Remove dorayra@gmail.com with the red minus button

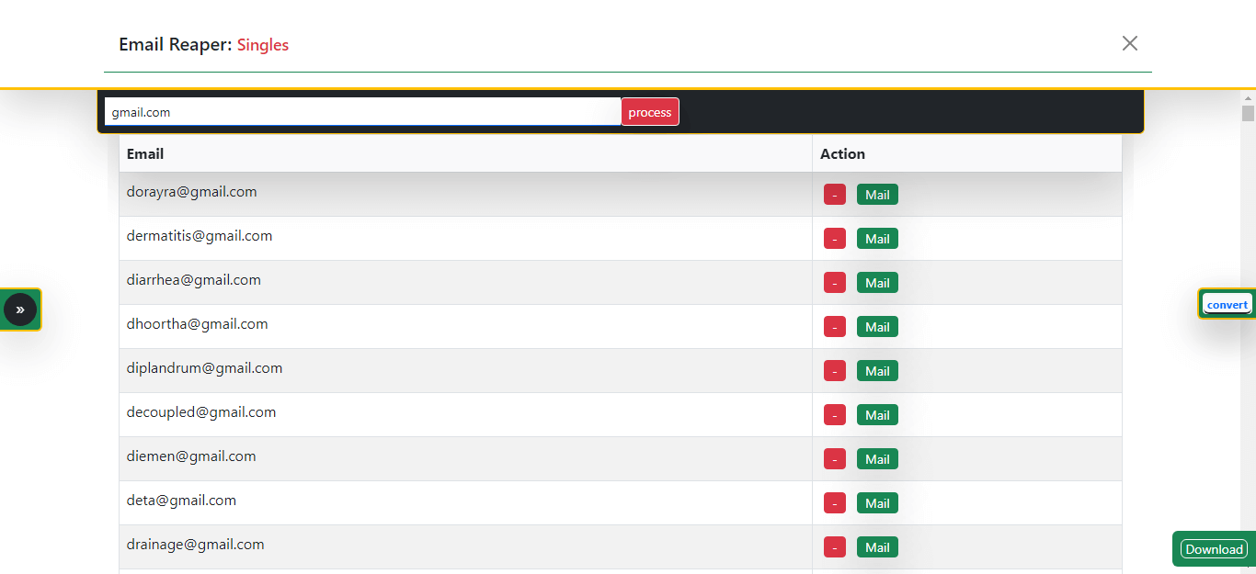(834, 195)
